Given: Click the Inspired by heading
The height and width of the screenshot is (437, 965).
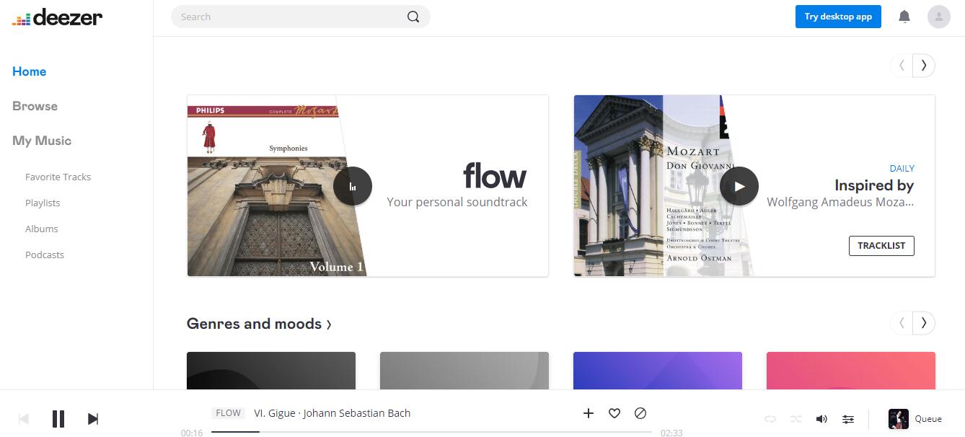Looking at the screenshot, I should [874, 185].
